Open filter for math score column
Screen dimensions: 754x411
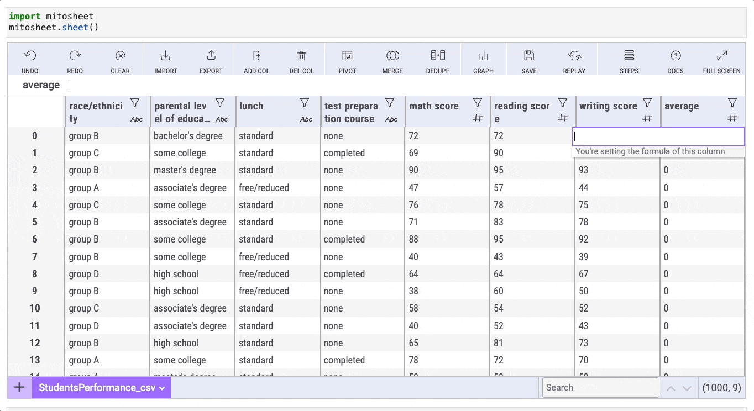click(478, 103)
